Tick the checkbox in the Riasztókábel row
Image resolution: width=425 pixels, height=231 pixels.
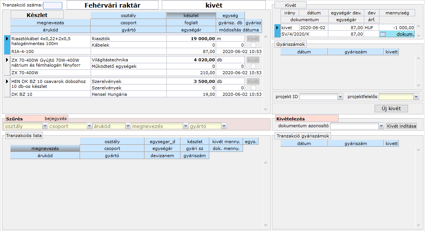click(x=253, y=45)
